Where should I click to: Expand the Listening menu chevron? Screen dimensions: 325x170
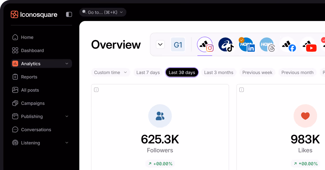click(x=67, y=143)
